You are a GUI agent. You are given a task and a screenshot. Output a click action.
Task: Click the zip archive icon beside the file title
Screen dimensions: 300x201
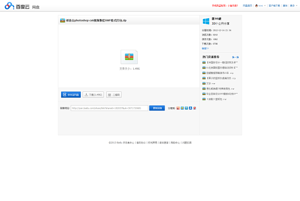pos(62,20)
